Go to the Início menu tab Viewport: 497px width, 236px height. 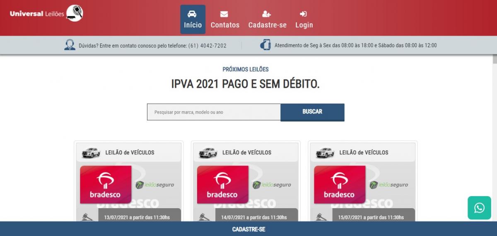click(x=193, y=19)
